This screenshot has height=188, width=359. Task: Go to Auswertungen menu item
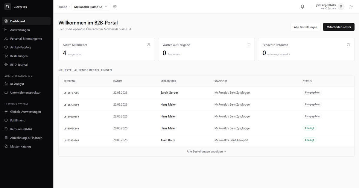pyautogui.click(x=26, y=30)
